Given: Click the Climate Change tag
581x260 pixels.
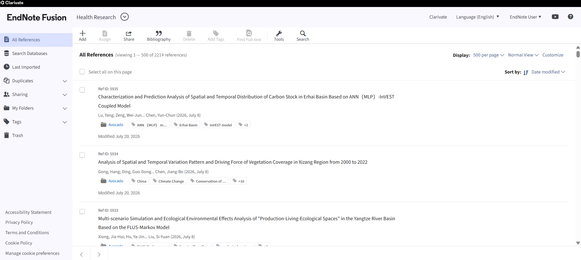Looking at the screenshot, I should [x=168, y=181].
